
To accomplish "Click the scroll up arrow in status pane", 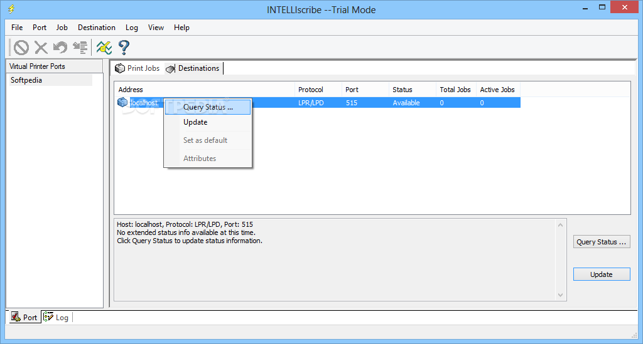I will pyautogui.click(x=560, y=225).
